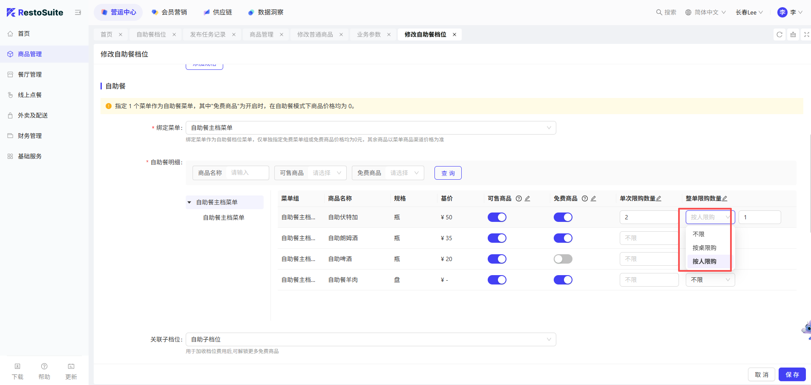Click the edit pencil beside 单次限购数量

click(659, 198)
